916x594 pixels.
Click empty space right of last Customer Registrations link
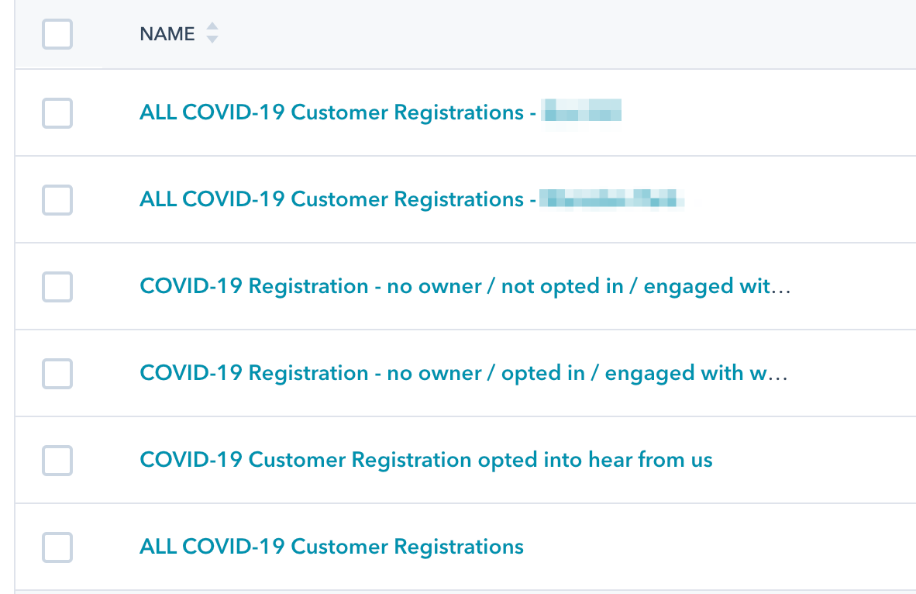697,547
